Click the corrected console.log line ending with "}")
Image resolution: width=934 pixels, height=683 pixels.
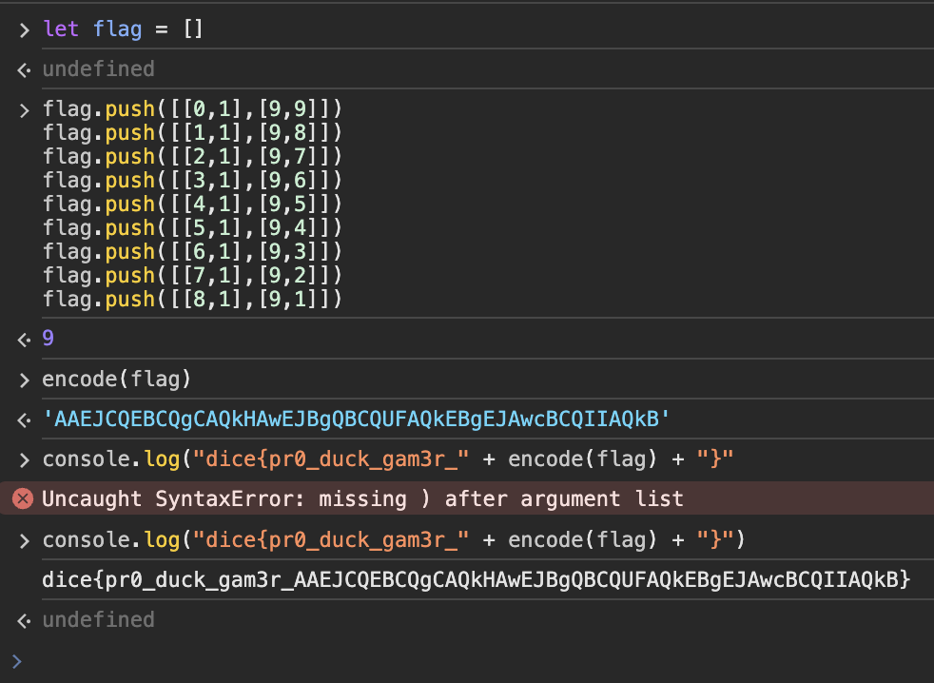pos(394,540)
